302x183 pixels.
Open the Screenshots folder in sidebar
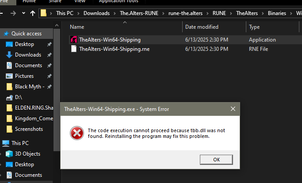click(29, 129)
